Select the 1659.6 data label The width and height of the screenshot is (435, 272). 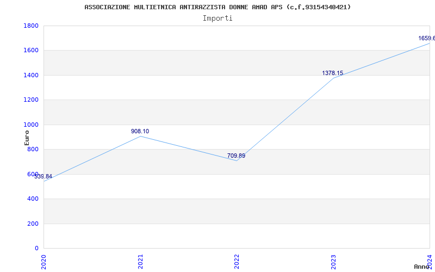point(427,38)
